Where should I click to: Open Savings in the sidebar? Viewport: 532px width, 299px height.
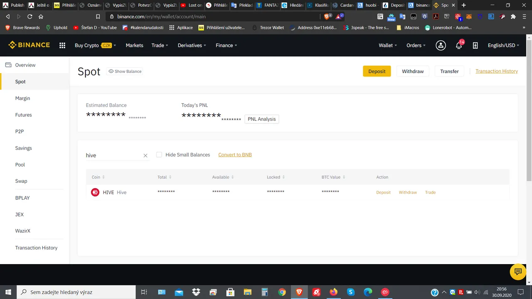pos(24,148)
